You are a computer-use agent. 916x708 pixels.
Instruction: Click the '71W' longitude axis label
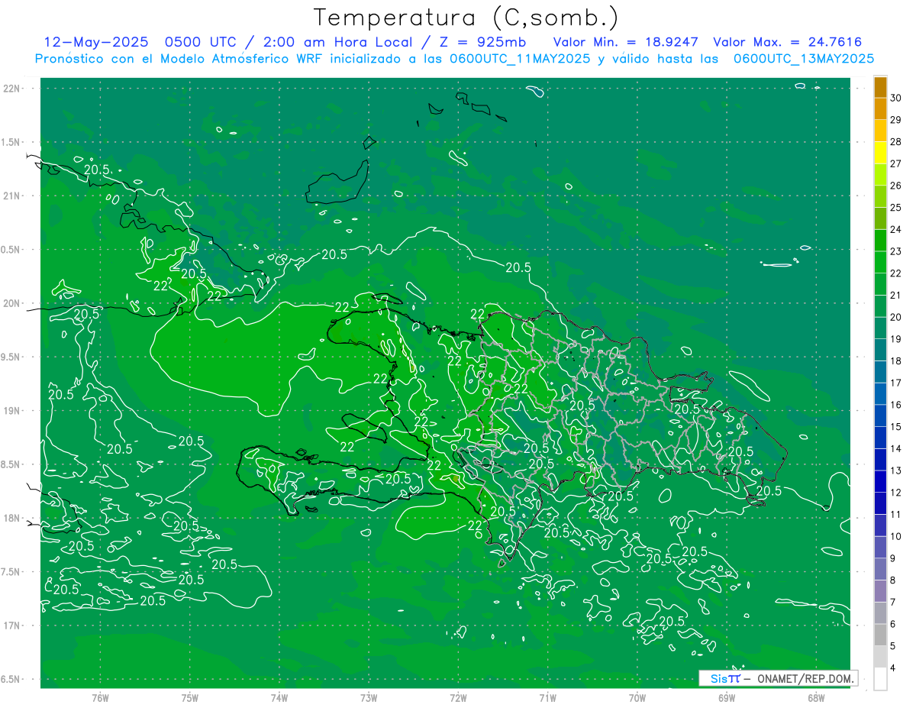tap(547, 697)
